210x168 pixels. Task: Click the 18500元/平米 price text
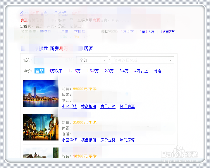pos(85,156)
